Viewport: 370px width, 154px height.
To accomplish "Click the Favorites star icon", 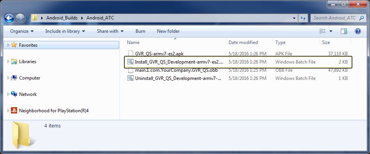I will click(14, 45).
